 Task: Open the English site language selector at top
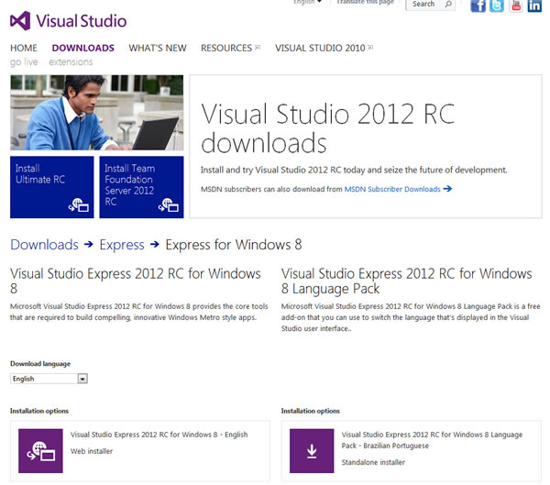pos(308,2)
